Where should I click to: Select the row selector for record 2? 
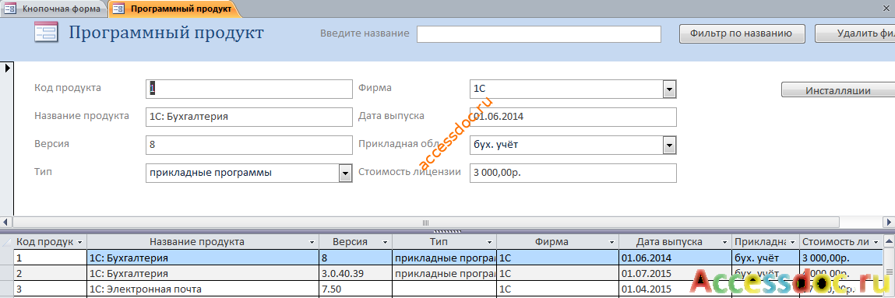pyautogui.click(x=7, y=274)
